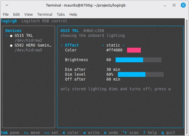Select the Brightness row label
The height and width of the screenshot is (136, 189).
(76, 60)
